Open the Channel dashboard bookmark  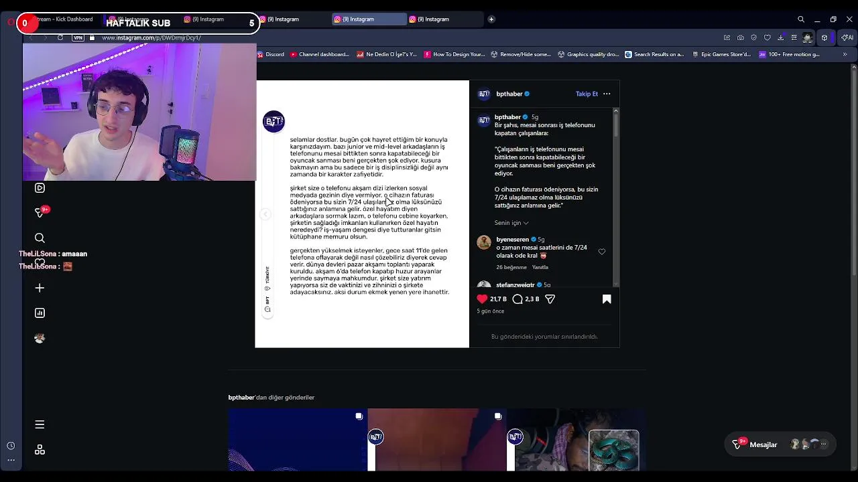(320, 54)
